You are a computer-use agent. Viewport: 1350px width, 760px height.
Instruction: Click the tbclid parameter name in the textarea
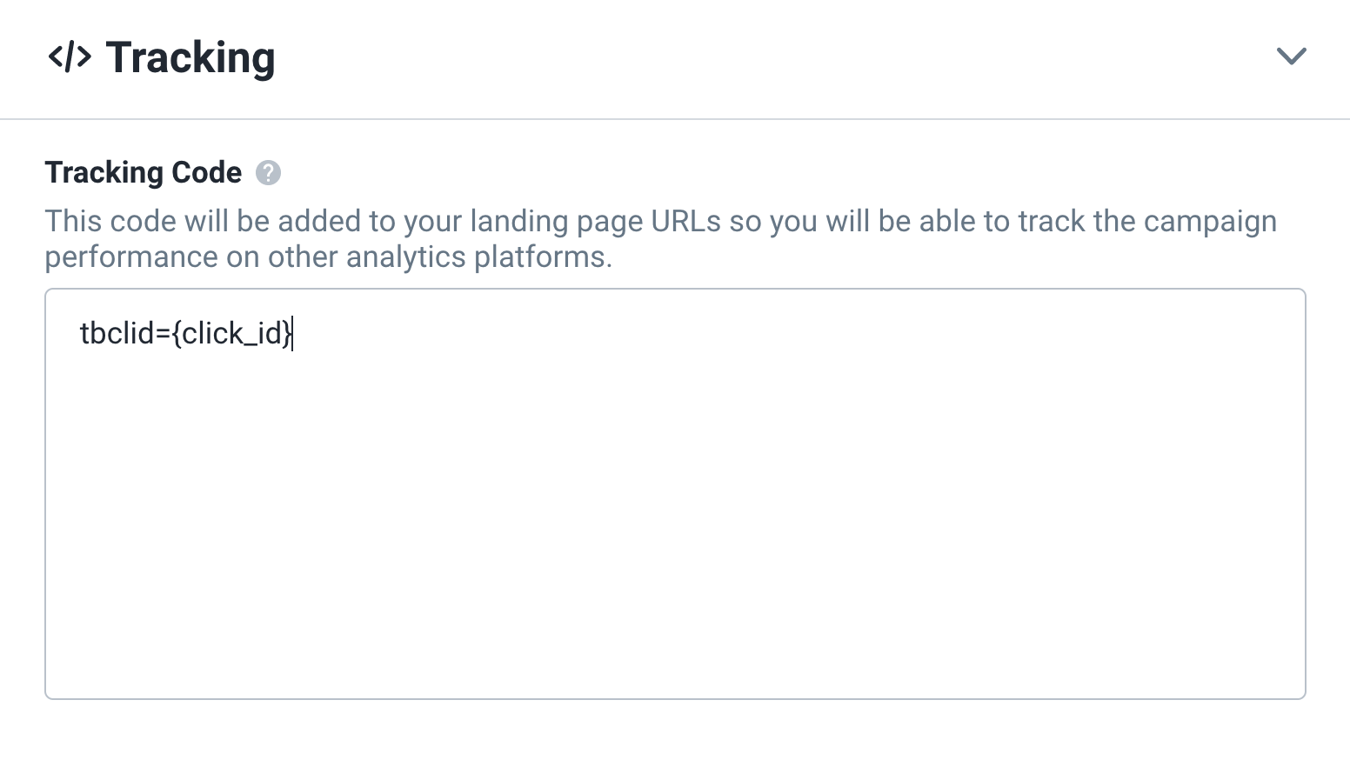117,333
